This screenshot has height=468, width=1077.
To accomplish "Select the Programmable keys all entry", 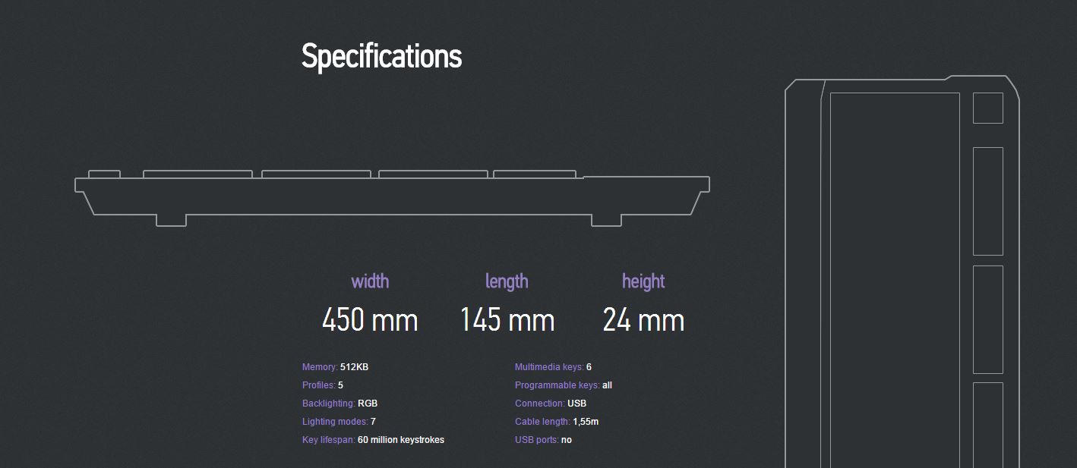I will pos(563,385).
